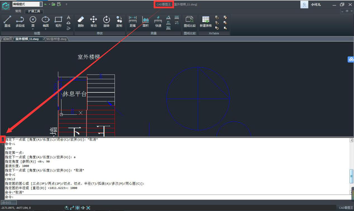Open the 编辑模式 mode dropdown
The height and width of the screenshot is (211, 354).
click(x=41, y=4)
